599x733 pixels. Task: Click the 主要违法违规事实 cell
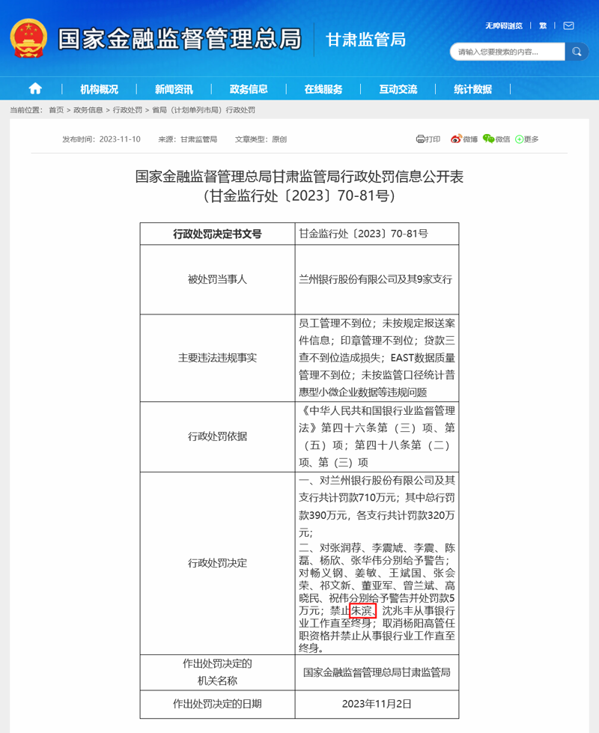click(x=217, y=358)
